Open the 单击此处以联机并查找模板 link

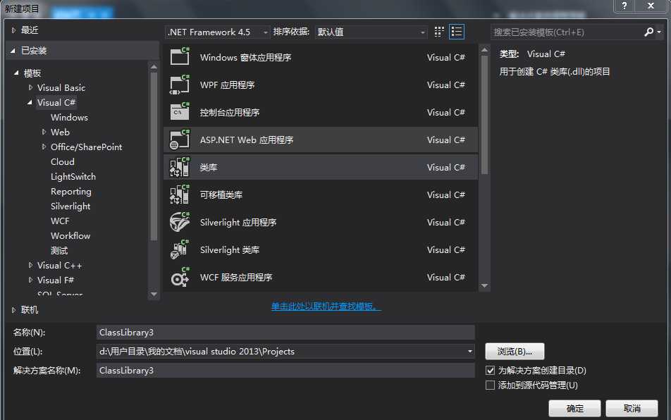point(326,307)
